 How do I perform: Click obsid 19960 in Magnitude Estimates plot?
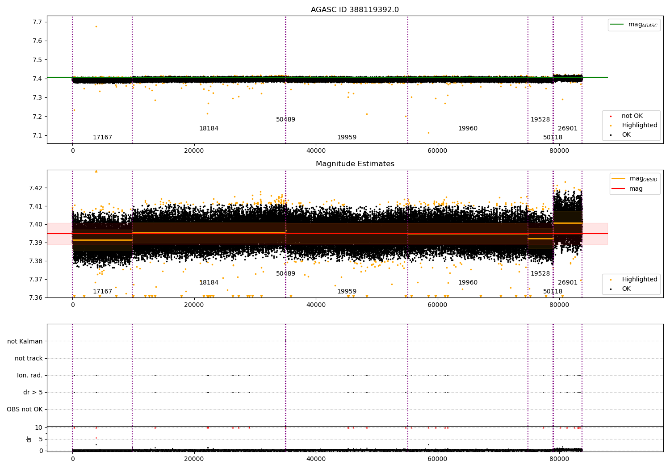[x=468, y=283]
